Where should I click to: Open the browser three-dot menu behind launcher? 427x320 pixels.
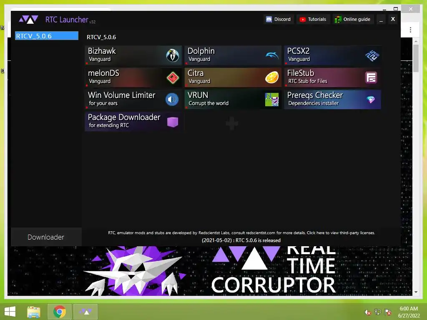410,30
